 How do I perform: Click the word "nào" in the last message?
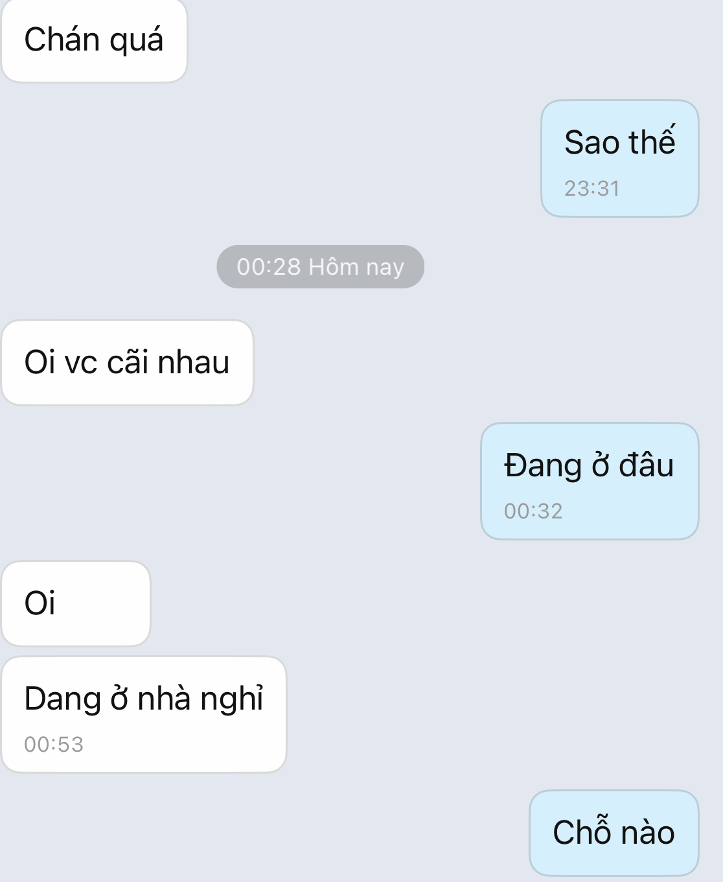(647, 833)
